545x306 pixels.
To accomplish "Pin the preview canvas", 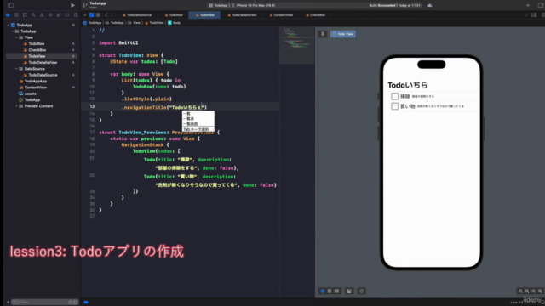I will pos(323,34).
